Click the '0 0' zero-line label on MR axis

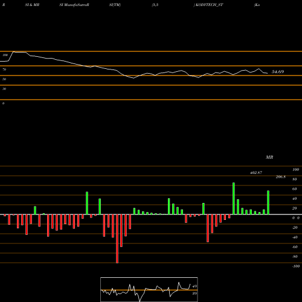296,218
